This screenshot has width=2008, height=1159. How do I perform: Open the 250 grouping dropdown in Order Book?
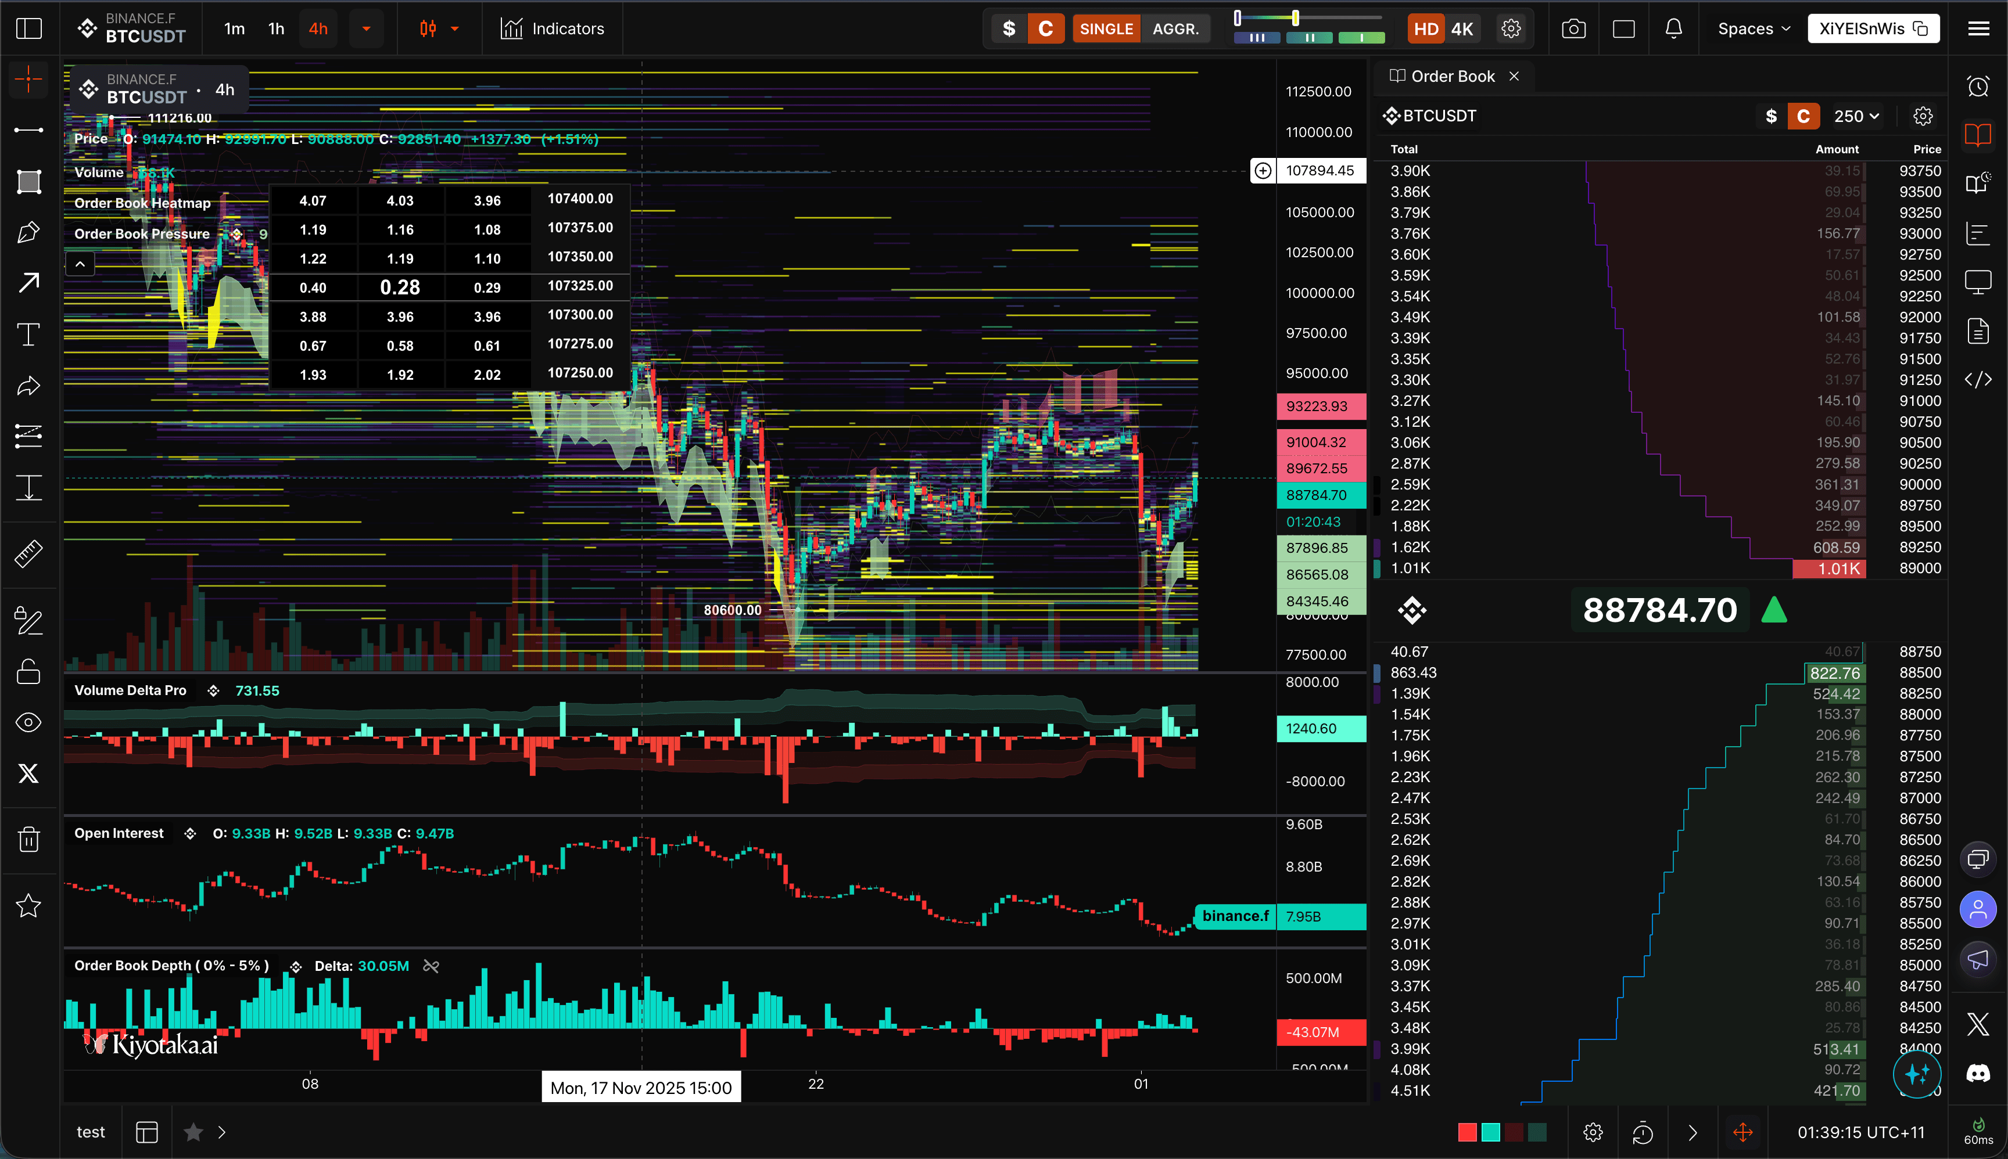click(1857, 116)
